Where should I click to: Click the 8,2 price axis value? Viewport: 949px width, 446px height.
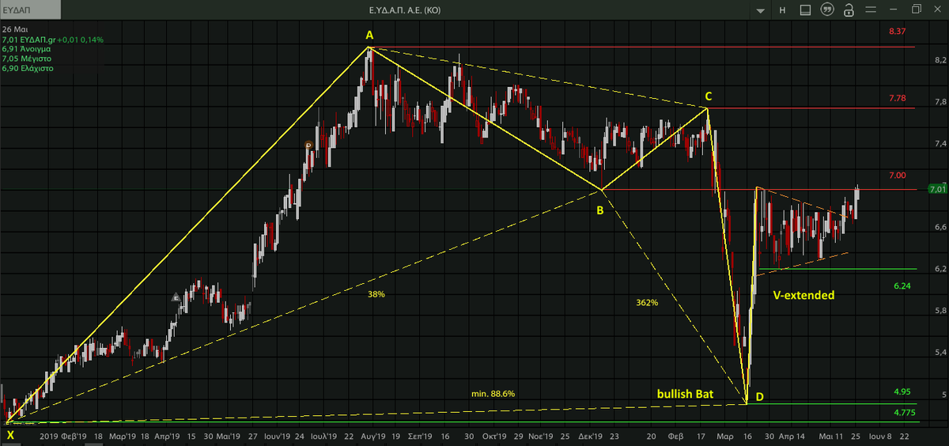point(940,60)
